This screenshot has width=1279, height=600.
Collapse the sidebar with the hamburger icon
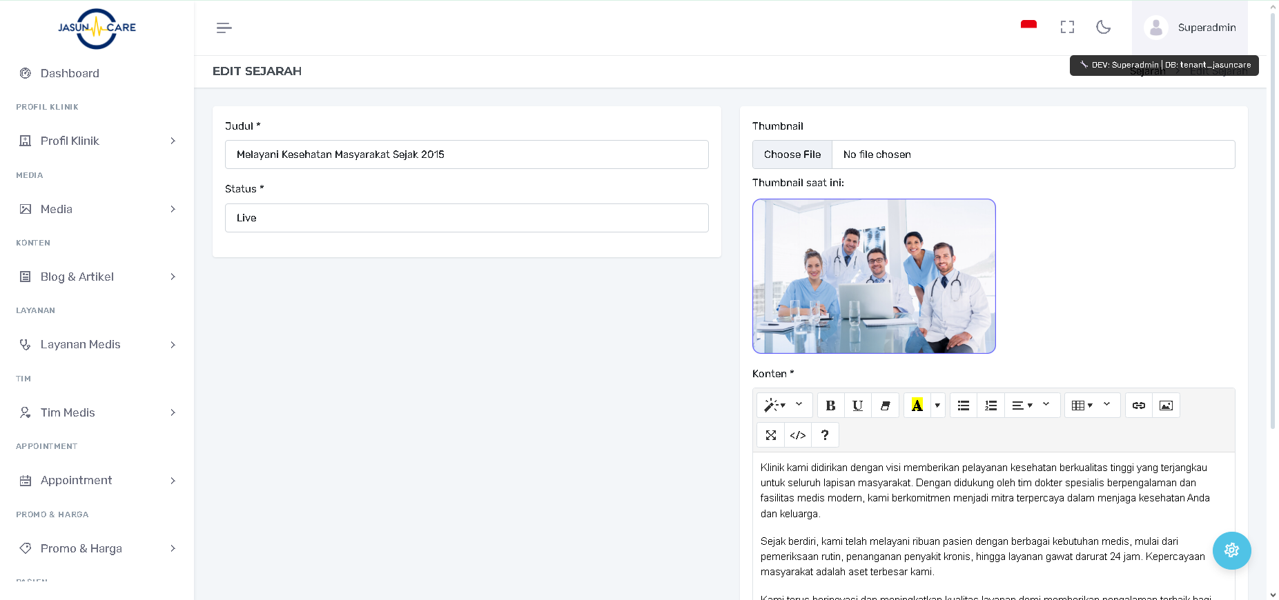pos(224,28)
